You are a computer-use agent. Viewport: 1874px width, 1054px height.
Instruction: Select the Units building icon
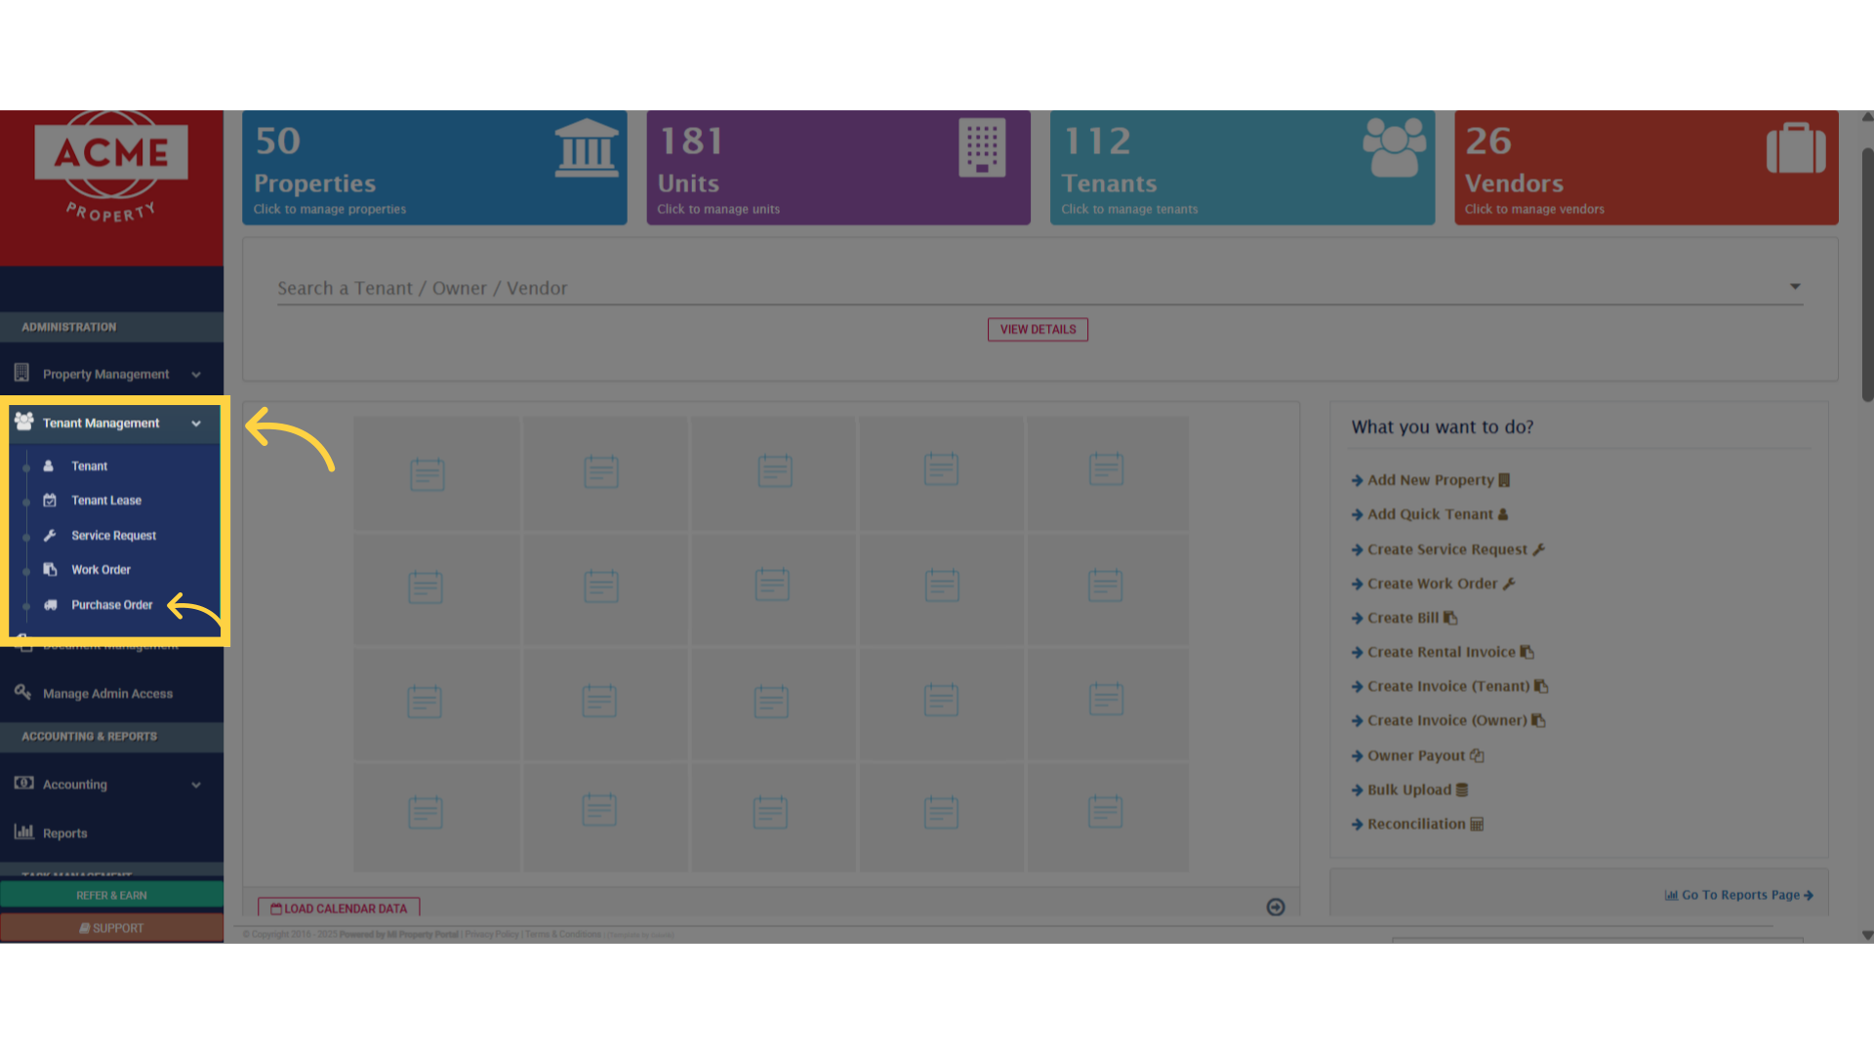(981, 147)
